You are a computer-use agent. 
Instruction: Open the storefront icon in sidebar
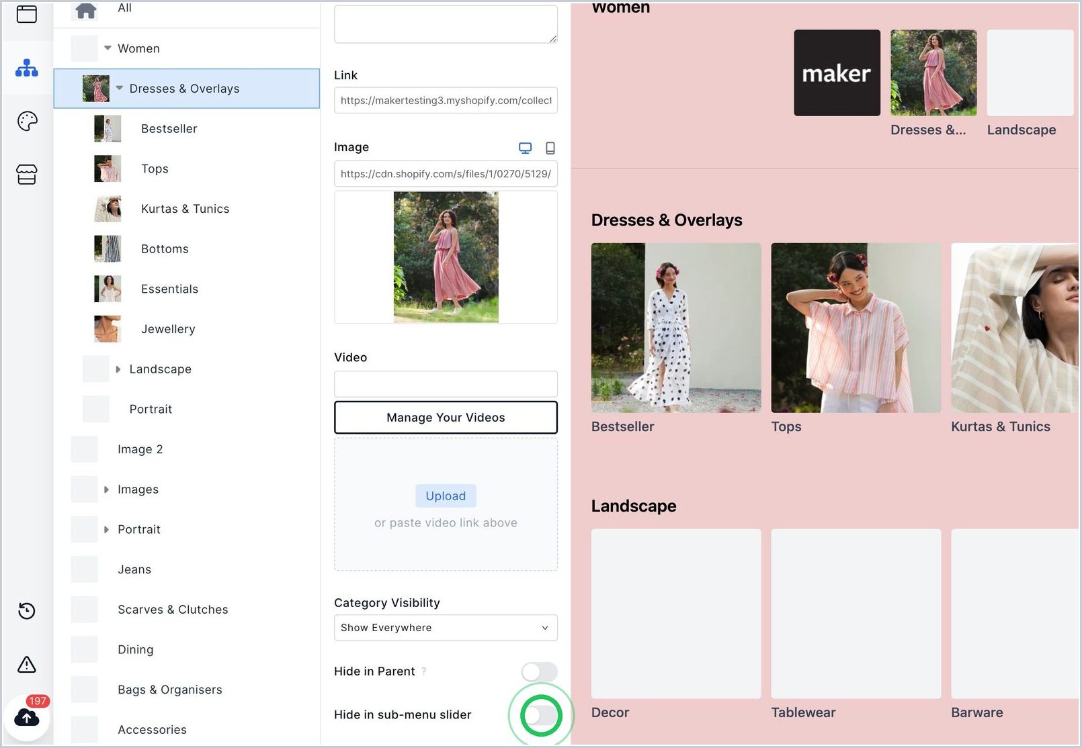pyautogui.click(x=27, y=175)
